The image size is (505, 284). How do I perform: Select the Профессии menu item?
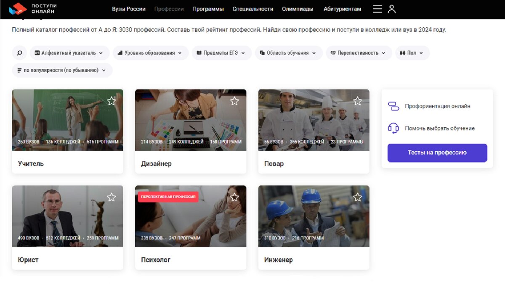pos(169,9)
